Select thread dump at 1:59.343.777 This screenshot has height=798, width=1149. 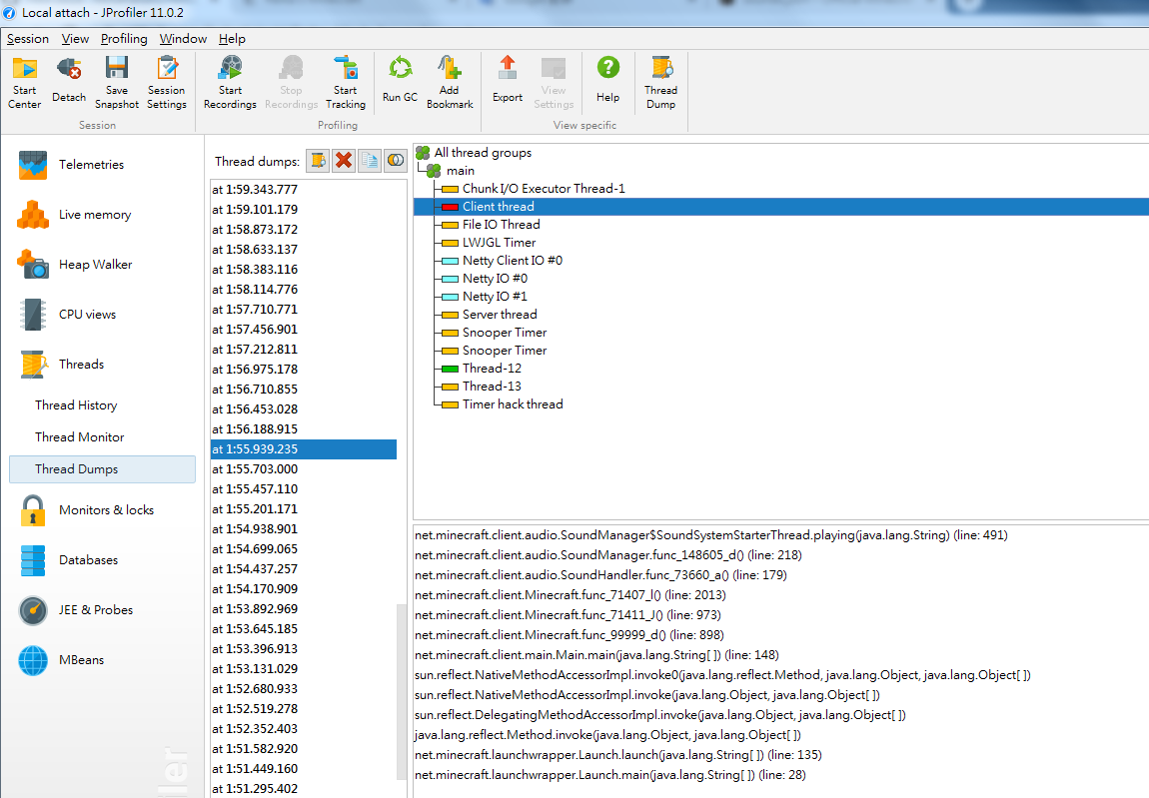pyautogui.click(x=304, y=190)
